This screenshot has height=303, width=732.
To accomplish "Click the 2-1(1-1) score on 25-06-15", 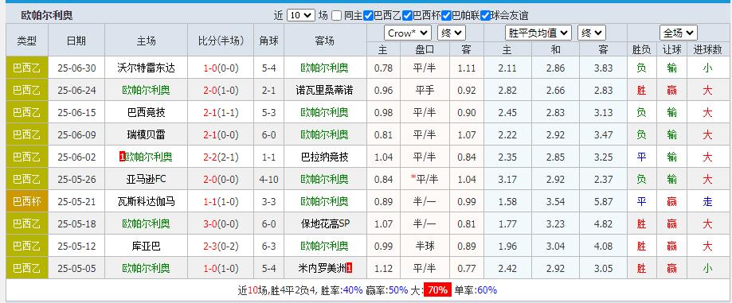I will point(221,112).
